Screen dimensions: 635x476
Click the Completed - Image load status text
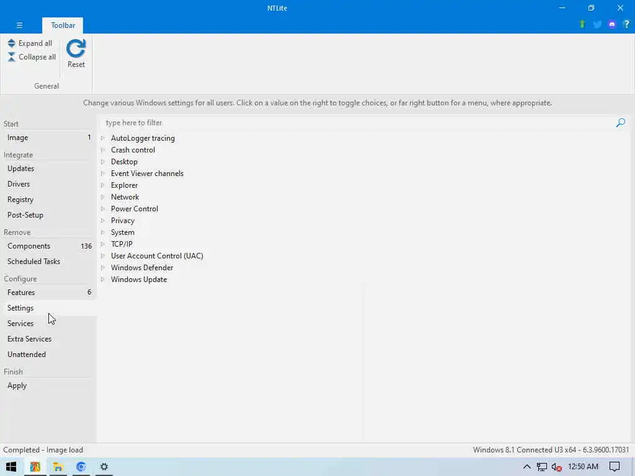(43, 450)
